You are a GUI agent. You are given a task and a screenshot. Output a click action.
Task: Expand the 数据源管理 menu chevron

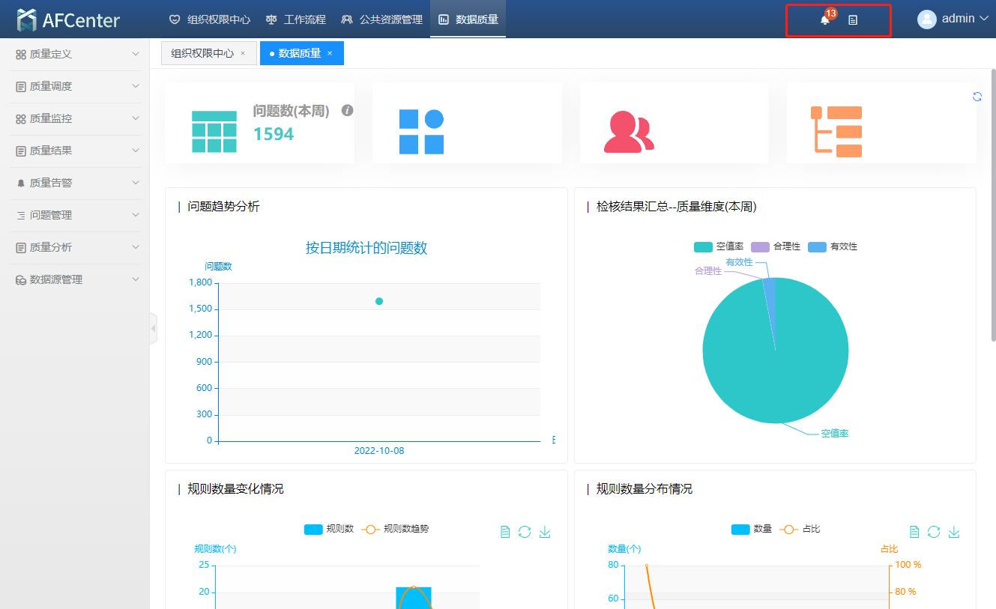coord(136,279)
